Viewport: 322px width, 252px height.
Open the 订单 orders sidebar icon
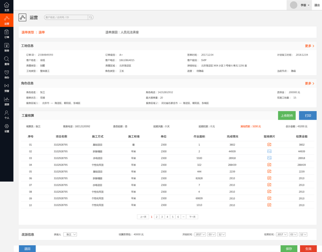(7, 34)
